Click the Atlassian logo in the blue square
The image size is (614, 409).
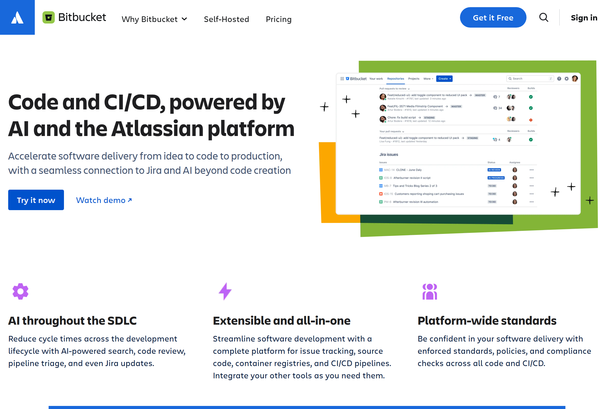17,17
